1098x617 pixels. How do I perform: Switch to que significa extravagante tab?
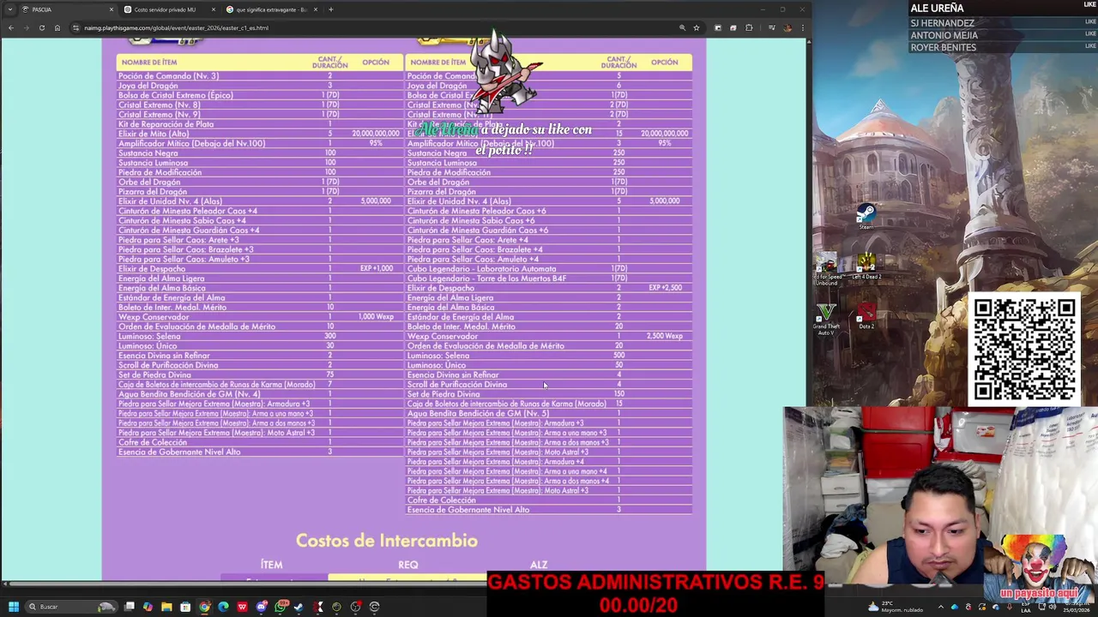click(271, 9)
